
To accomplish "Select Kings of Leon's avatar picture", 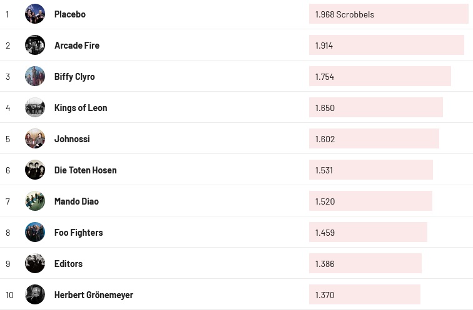I will [35, 107].
